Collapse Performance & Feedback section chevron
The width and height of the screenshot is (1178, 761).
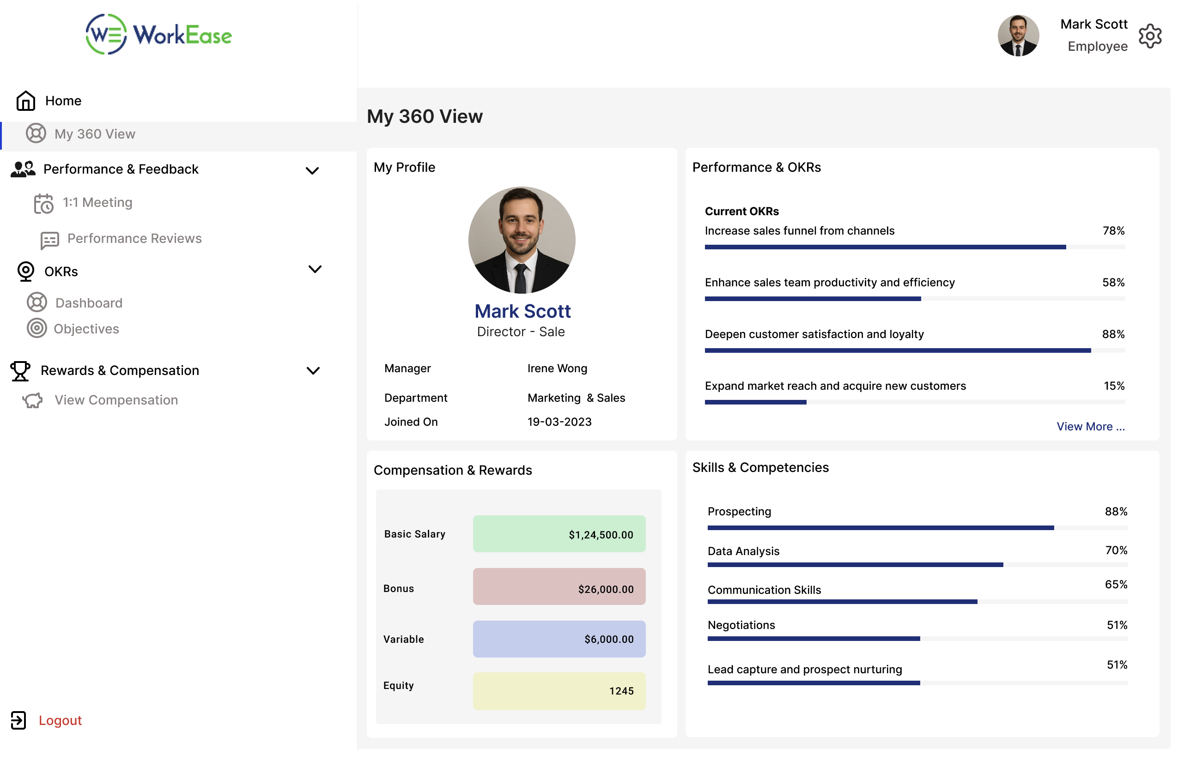coord(312,171)
